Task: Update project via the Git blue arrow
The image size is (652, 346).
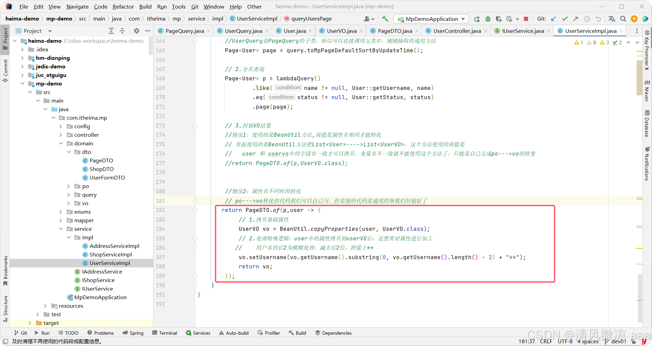Action: [x=553, y=19]
